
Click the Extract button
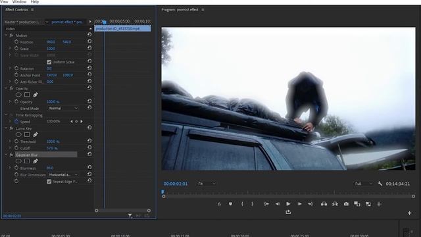coord(335,204)
